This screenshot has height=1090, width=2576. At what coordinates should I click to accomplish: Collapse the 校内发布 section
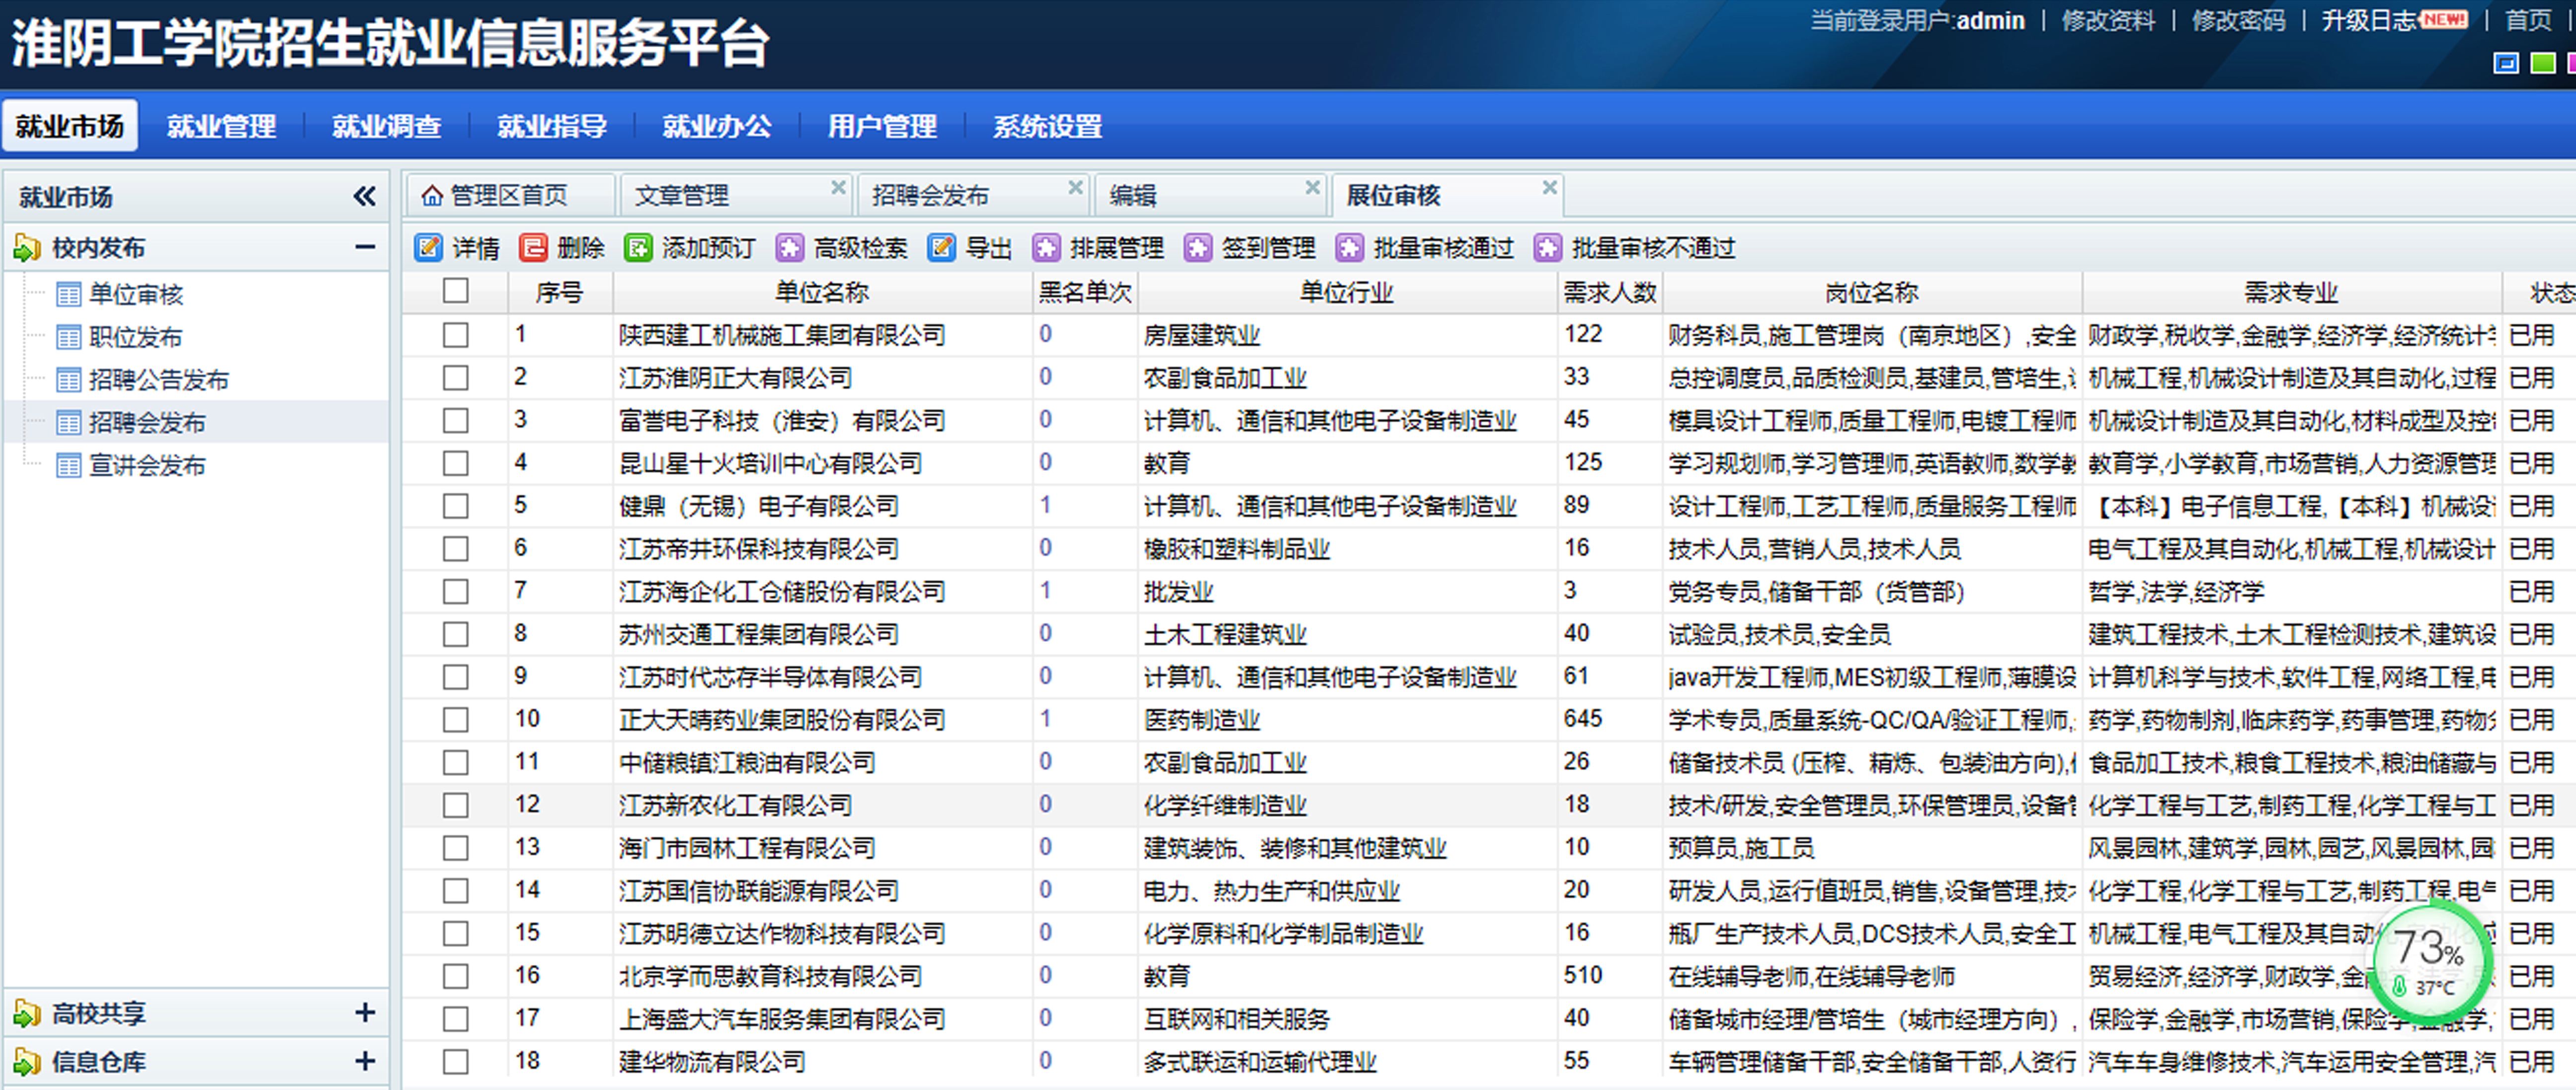(x=365, y=247)
